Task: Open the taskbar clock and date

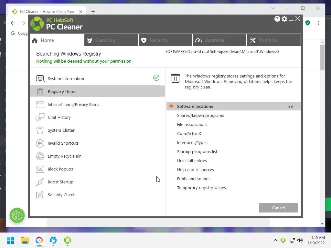Action: tap(316, 240)
